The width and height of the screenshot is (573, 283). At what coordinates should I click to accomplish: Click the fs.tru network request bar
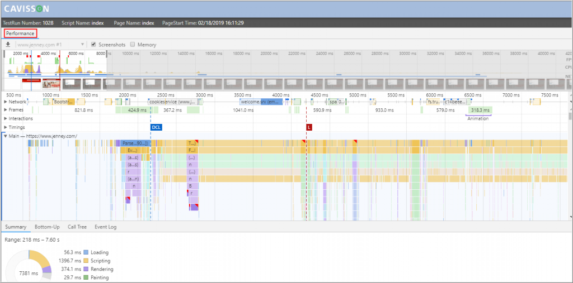(x=434, y=102)
